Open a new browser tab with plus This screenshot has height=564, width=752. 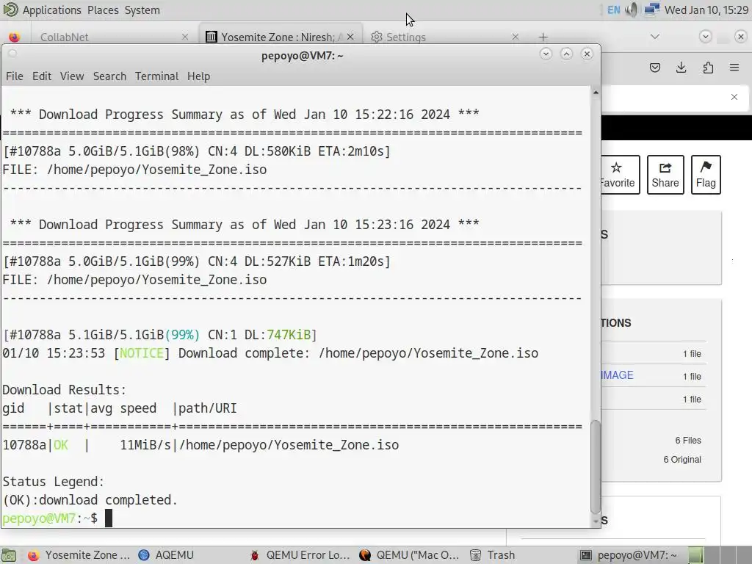tap(543, 37)
